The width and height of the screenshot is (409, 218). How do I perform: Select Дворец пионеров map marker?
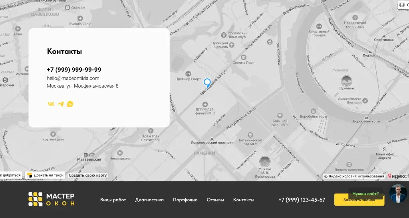(349, 165)
